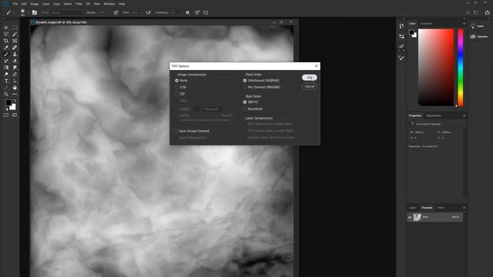Click the Change Screen Mode icon
This screenshot has width=493, height=277.
(x=15, y=115)
